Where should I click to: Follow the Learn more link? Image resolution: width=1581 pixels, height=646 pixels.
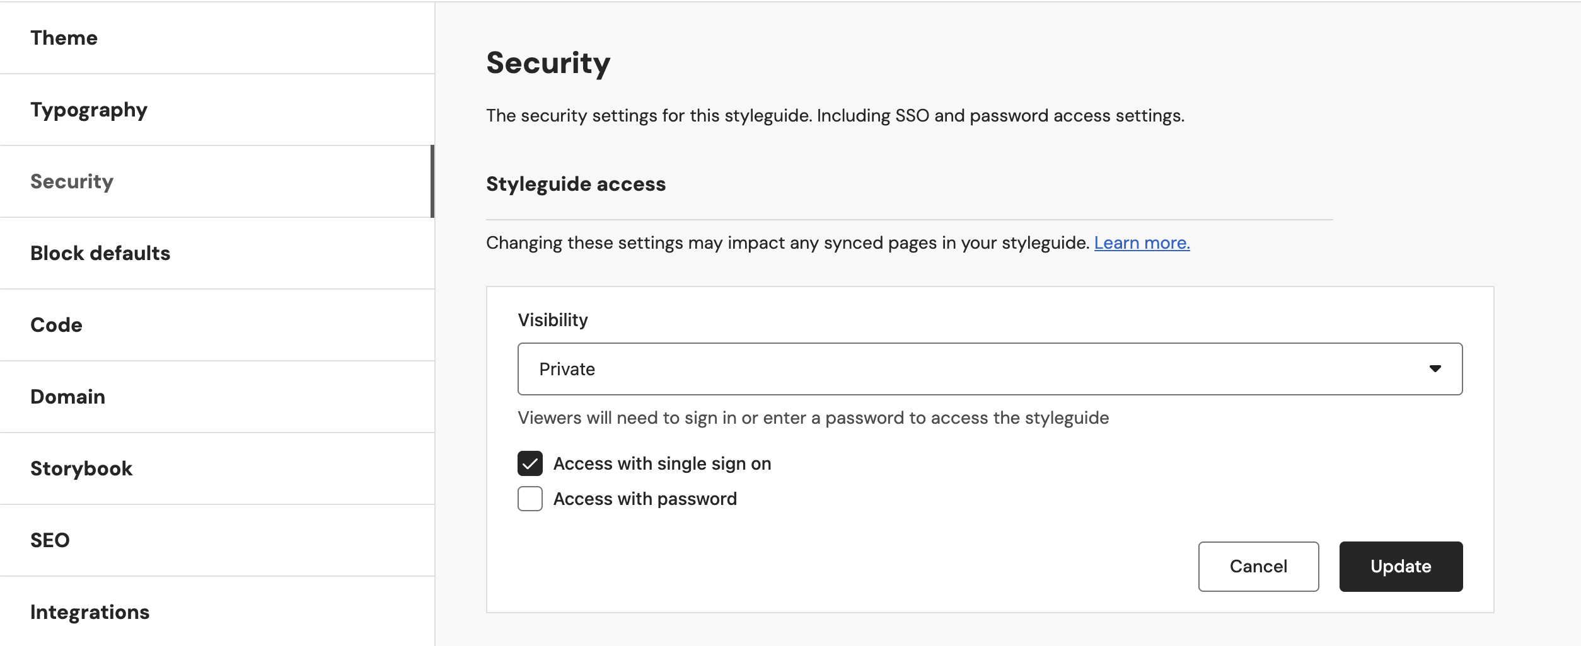[1142, 243]
